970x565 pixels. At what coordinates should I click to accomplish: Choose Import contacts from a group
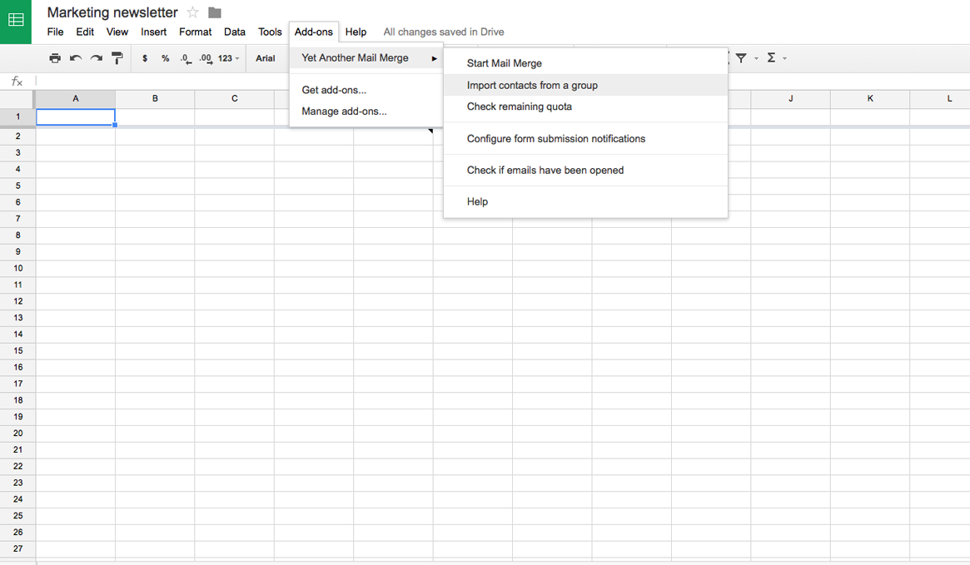tap(532, 85)
